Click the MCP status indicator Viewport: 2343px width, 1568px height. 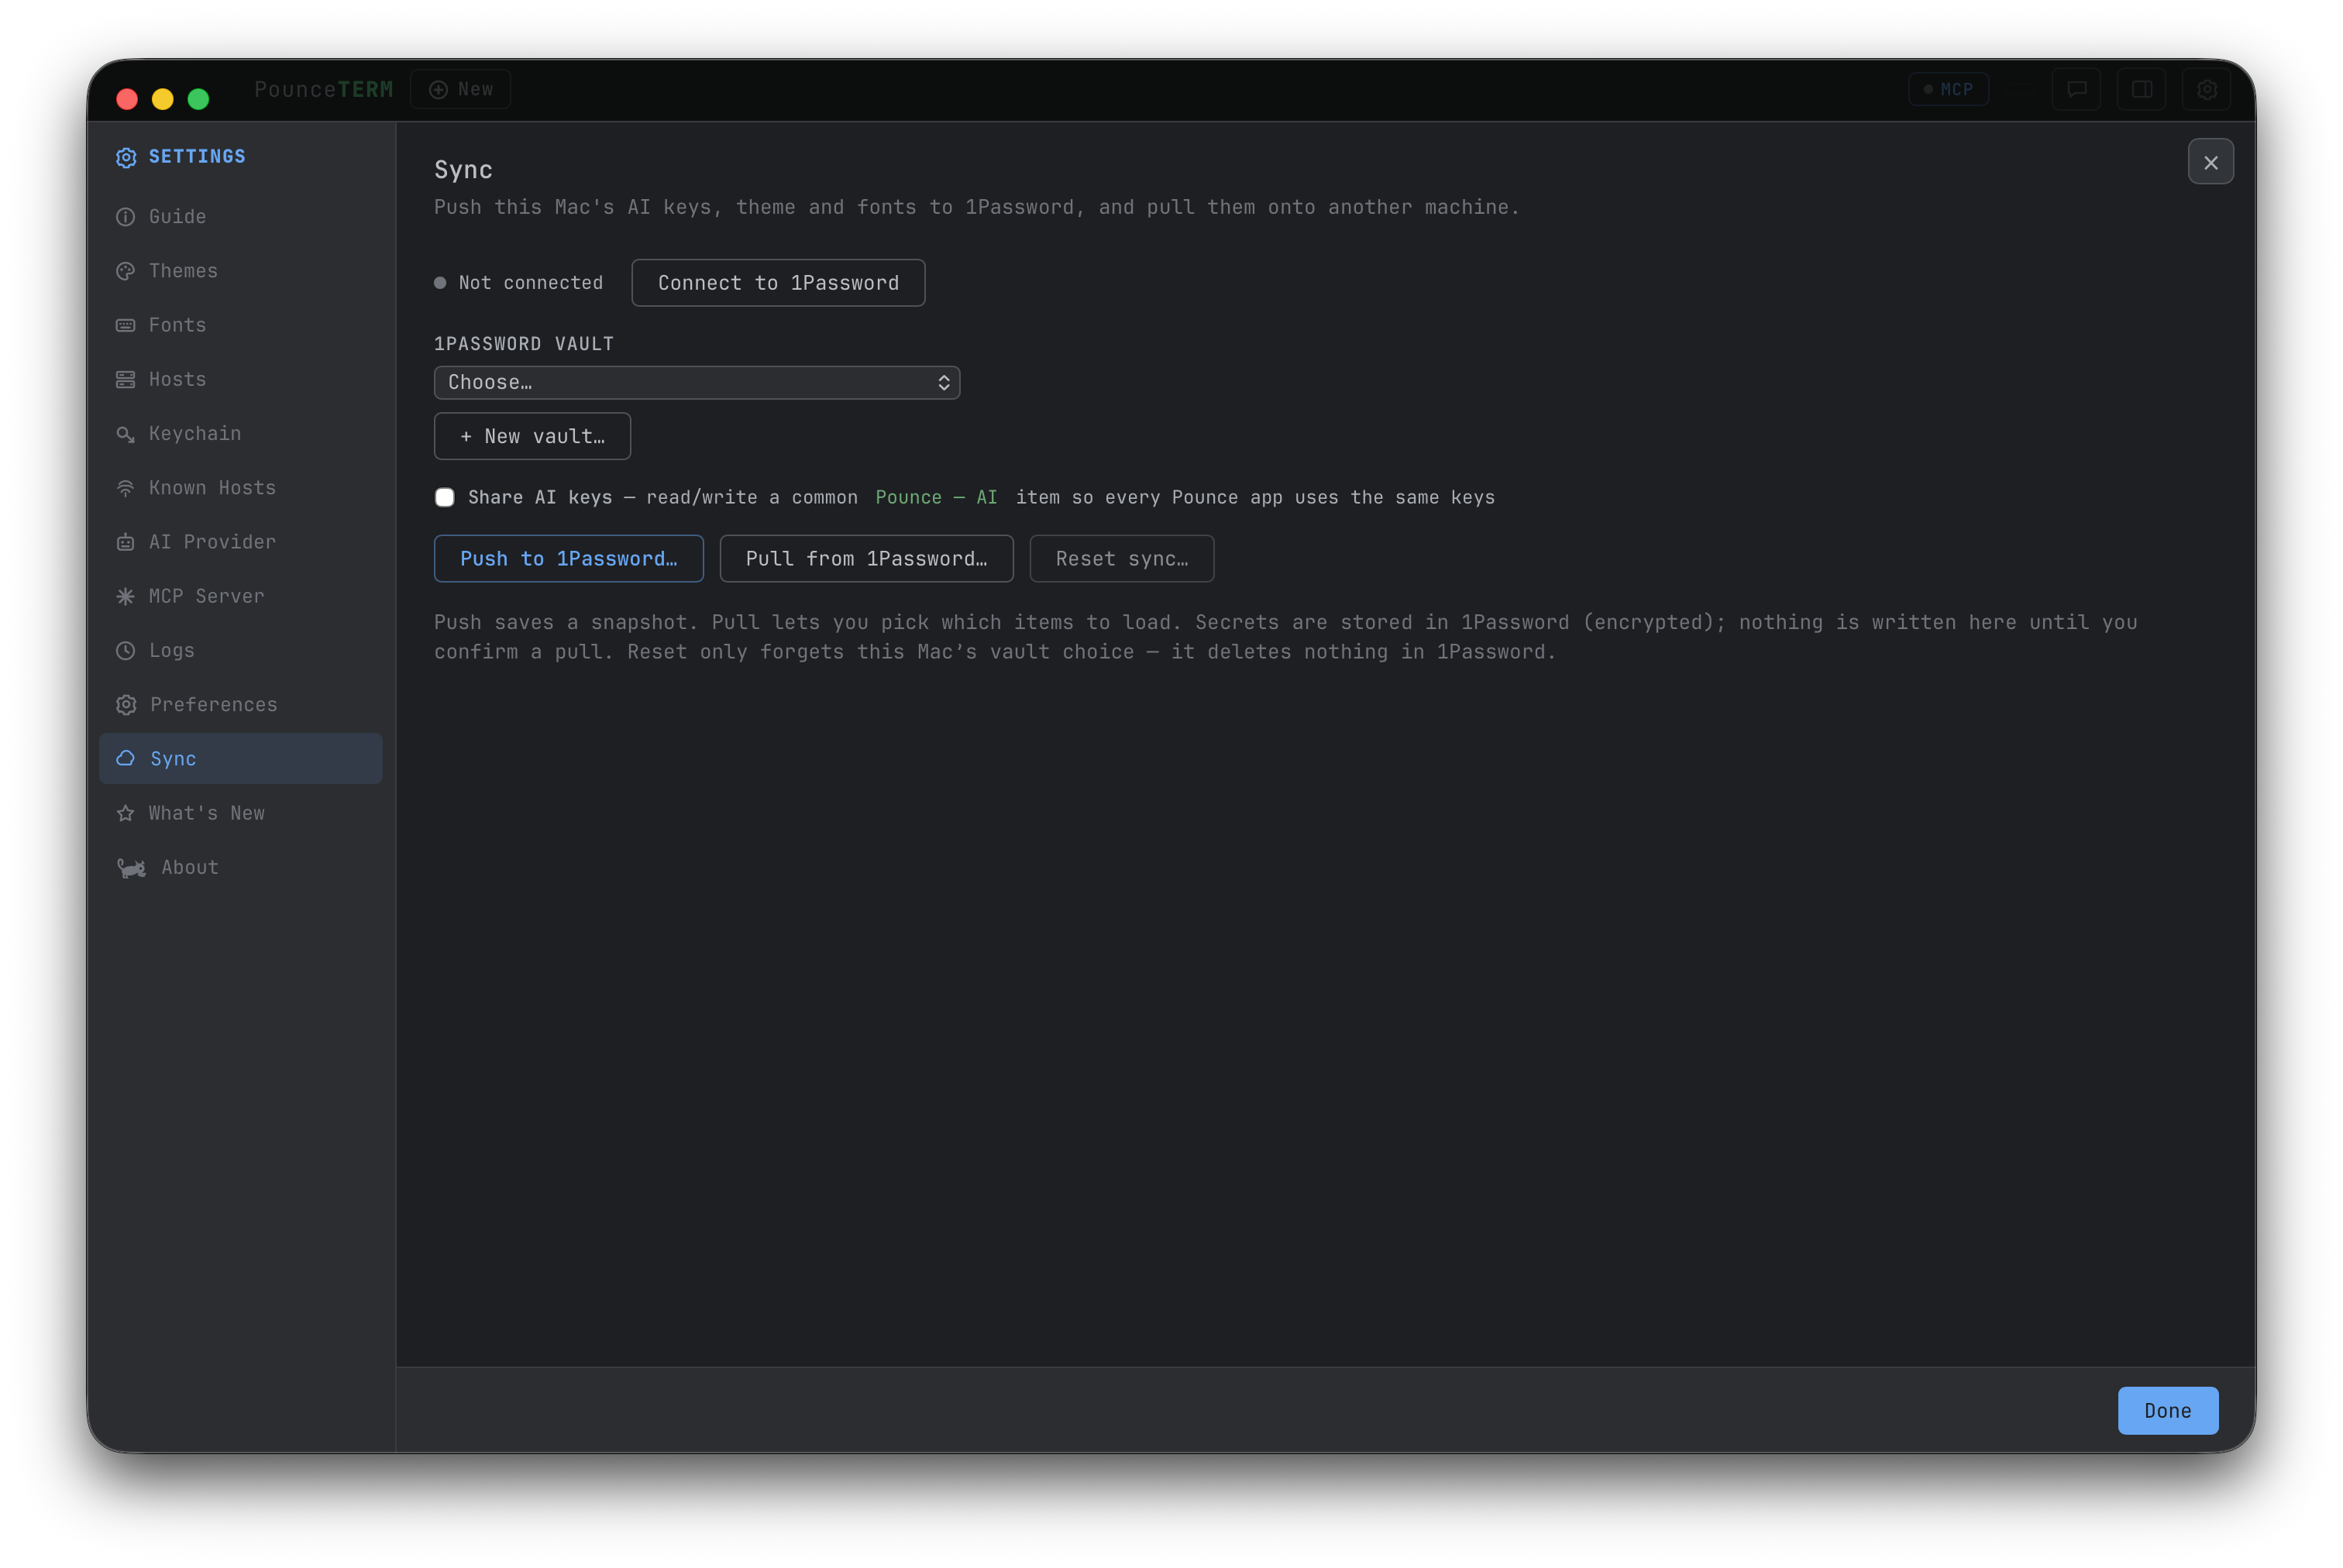point(1948,89)
